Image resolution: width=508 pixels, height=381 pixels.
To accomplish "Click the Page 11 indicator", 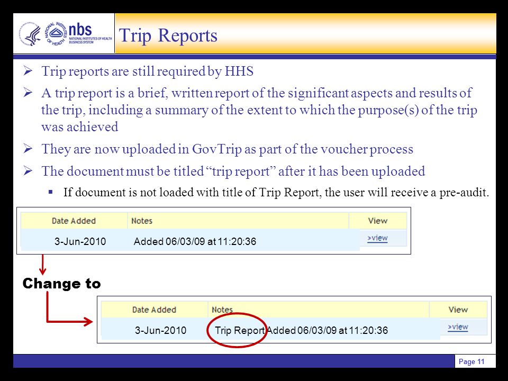I will (x=471, y=361).
